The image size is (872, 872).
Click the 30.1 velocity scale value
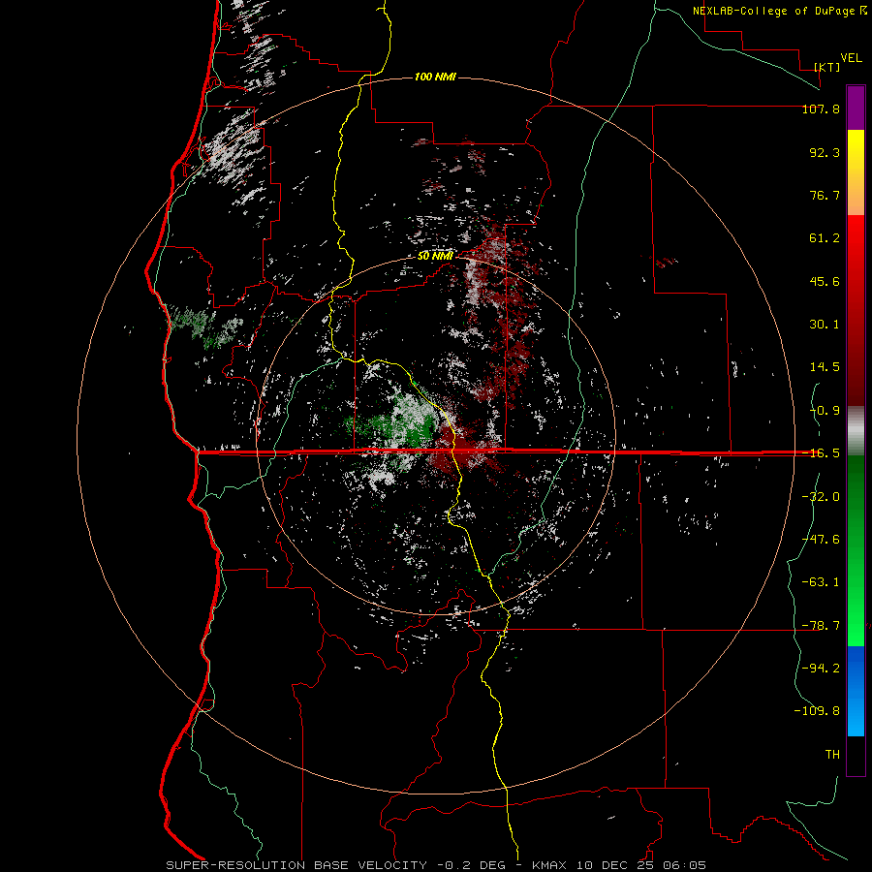pyautogui.click(x=825, y=325)
